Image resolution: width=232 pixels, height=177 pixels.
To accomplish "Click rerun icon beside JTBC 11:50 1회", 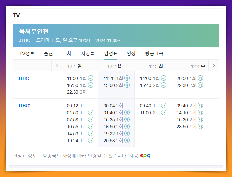I will tap(91, 78).
